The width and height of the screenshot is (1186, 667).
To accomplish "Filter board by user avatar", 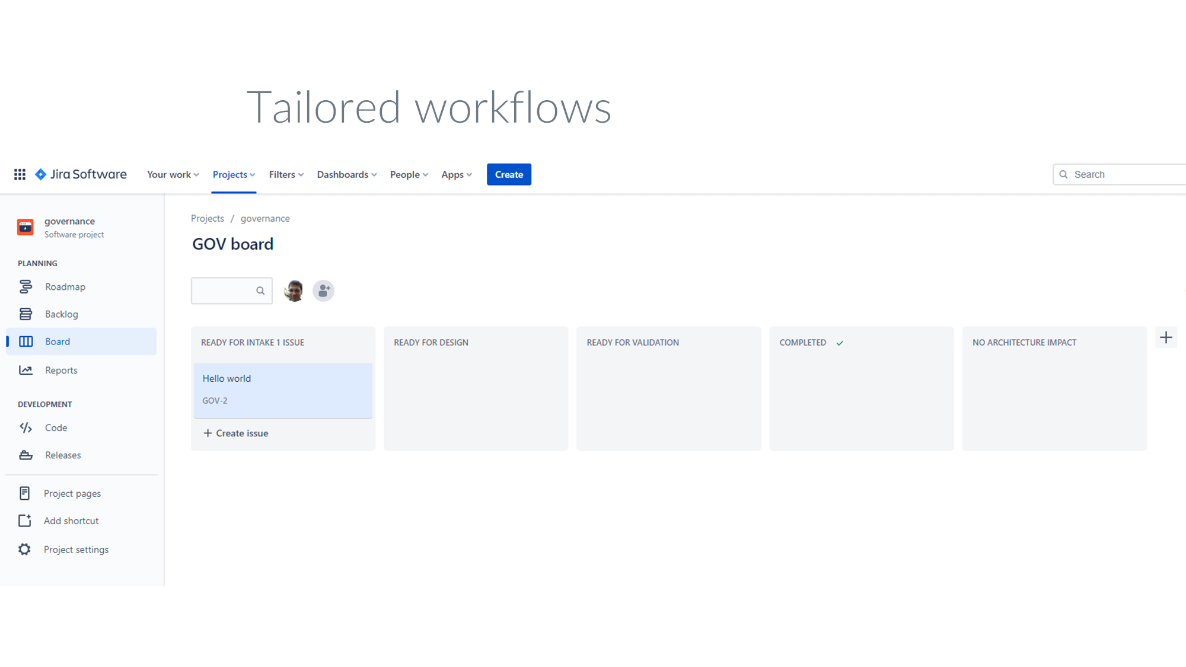I will tap(294, 291).
